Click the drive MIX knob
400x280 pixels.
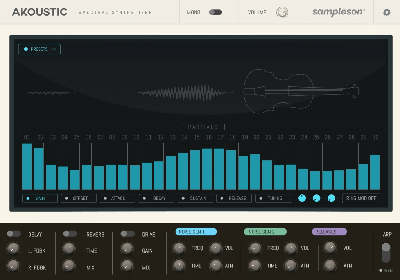127,266
